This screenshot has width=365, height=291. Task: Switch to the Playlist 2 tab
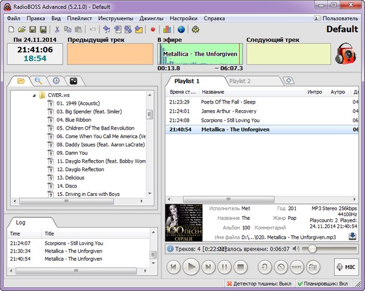[x=240, y=80]
